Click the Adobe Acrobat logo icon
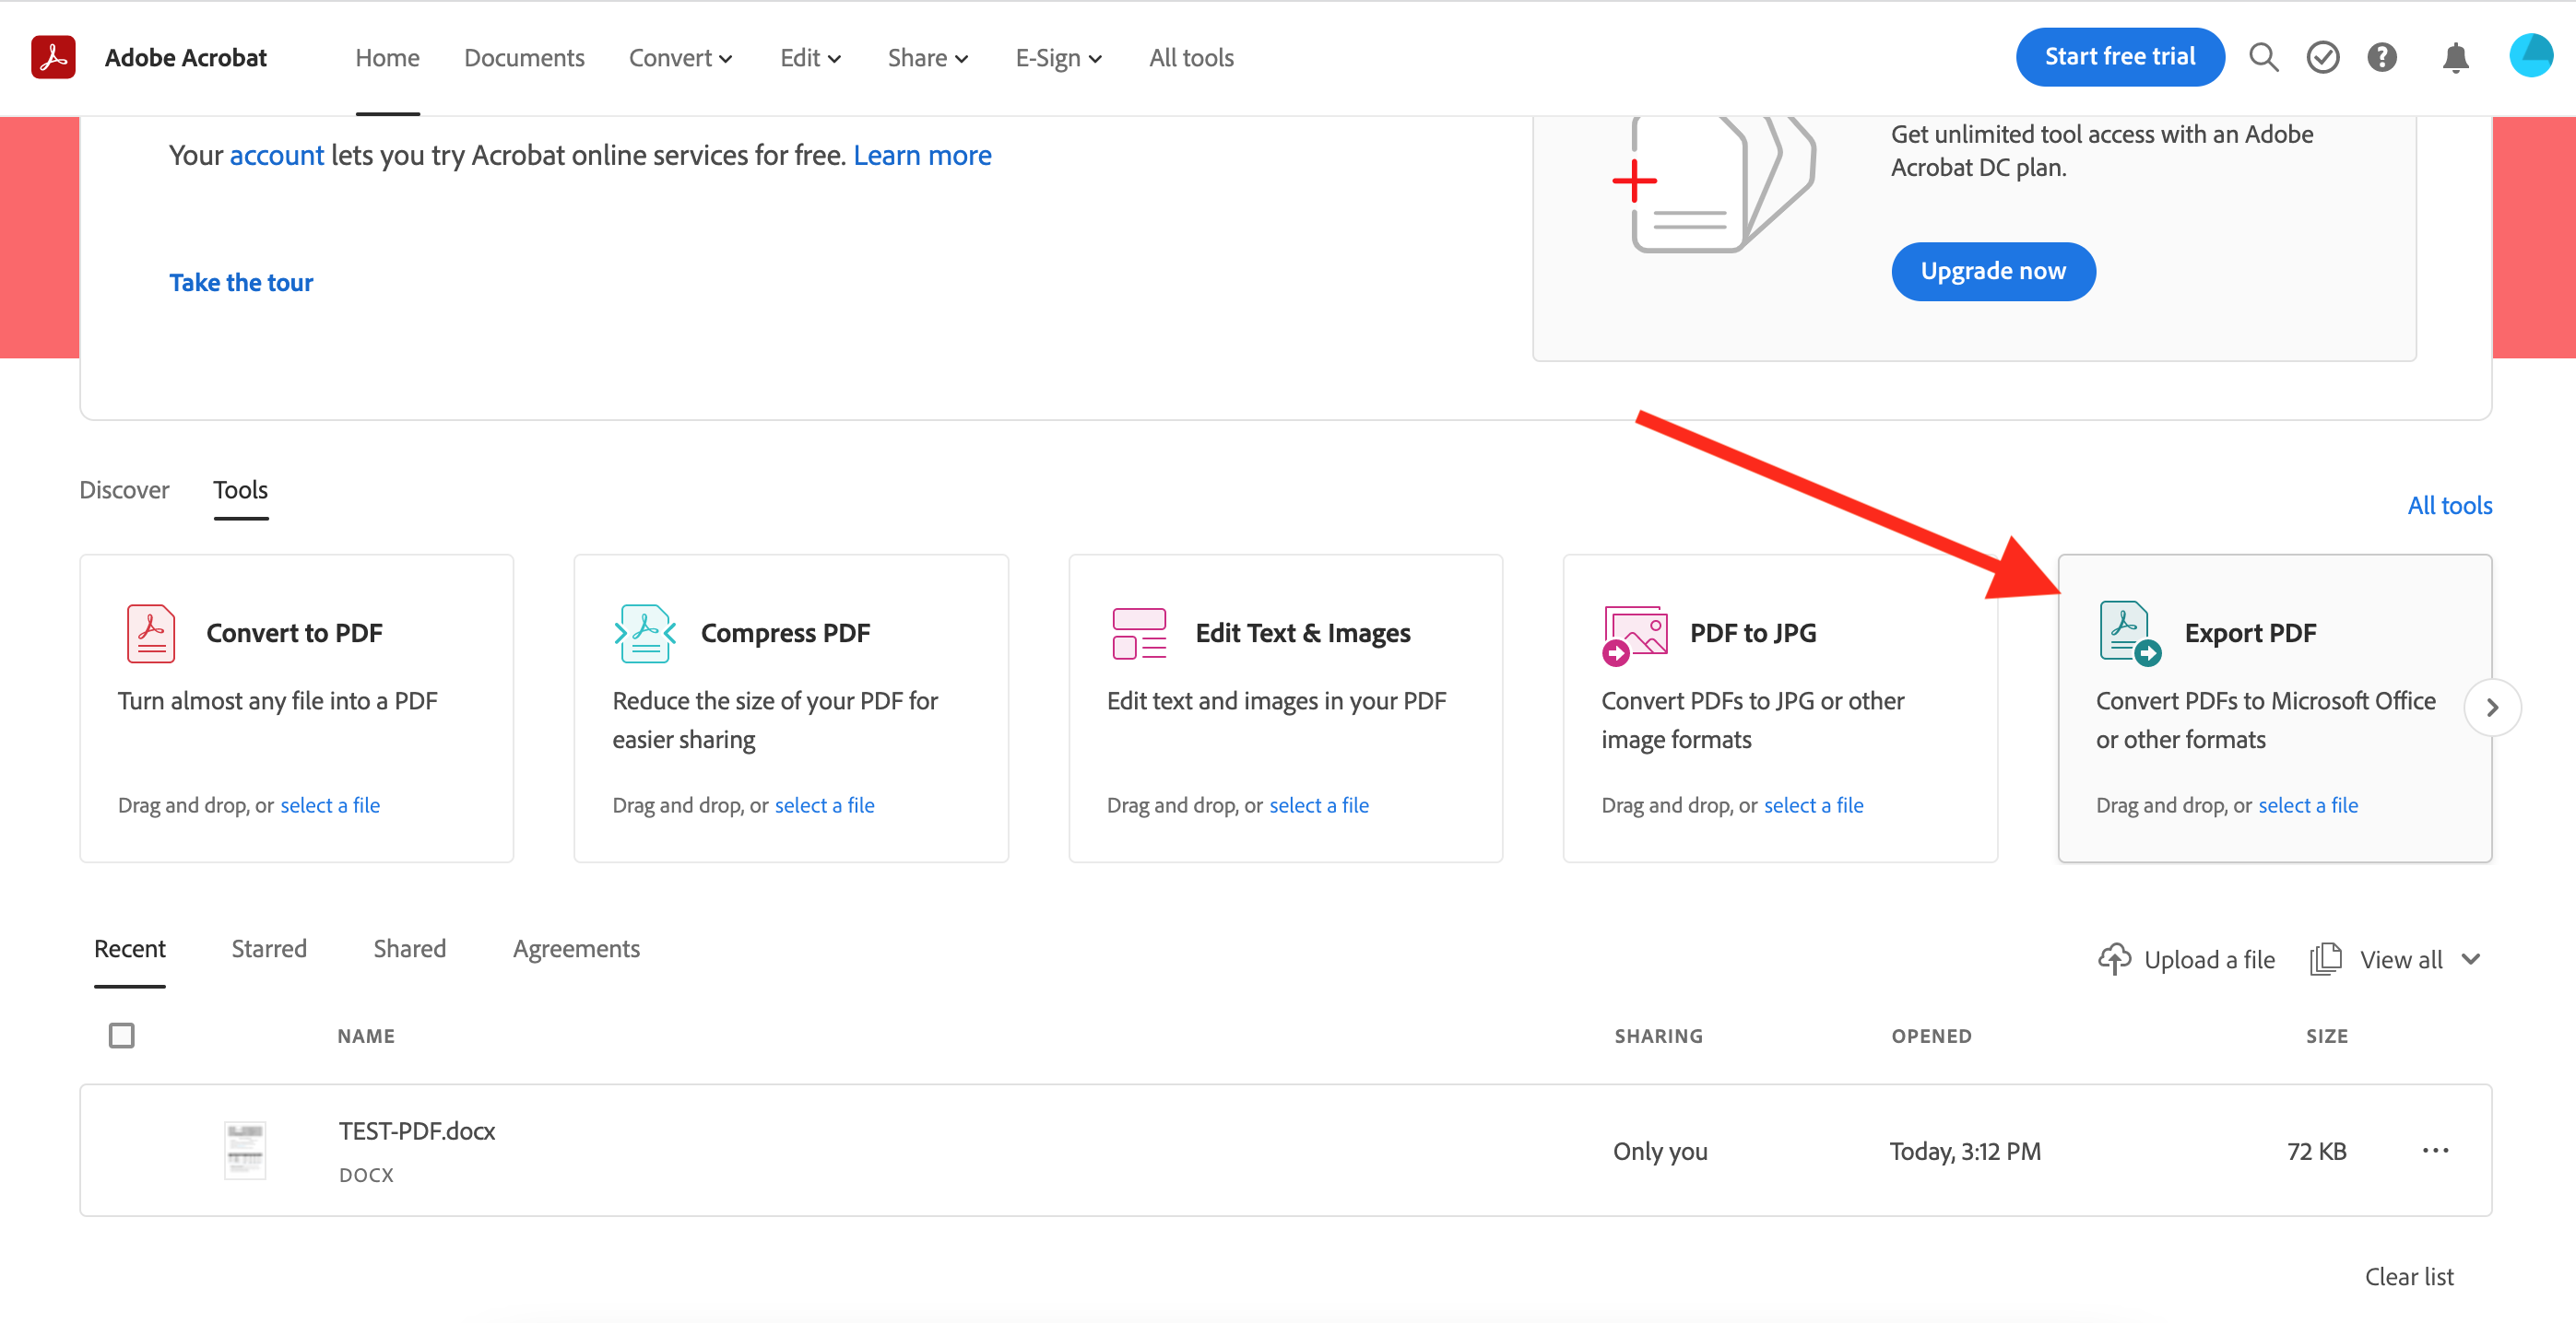This screenshot has height=1323, width=2576. tap(53, 57)
